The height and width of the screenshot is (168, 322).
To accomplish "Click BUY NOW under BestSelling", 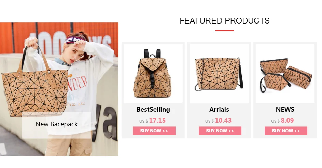I will tap(154, 131).
